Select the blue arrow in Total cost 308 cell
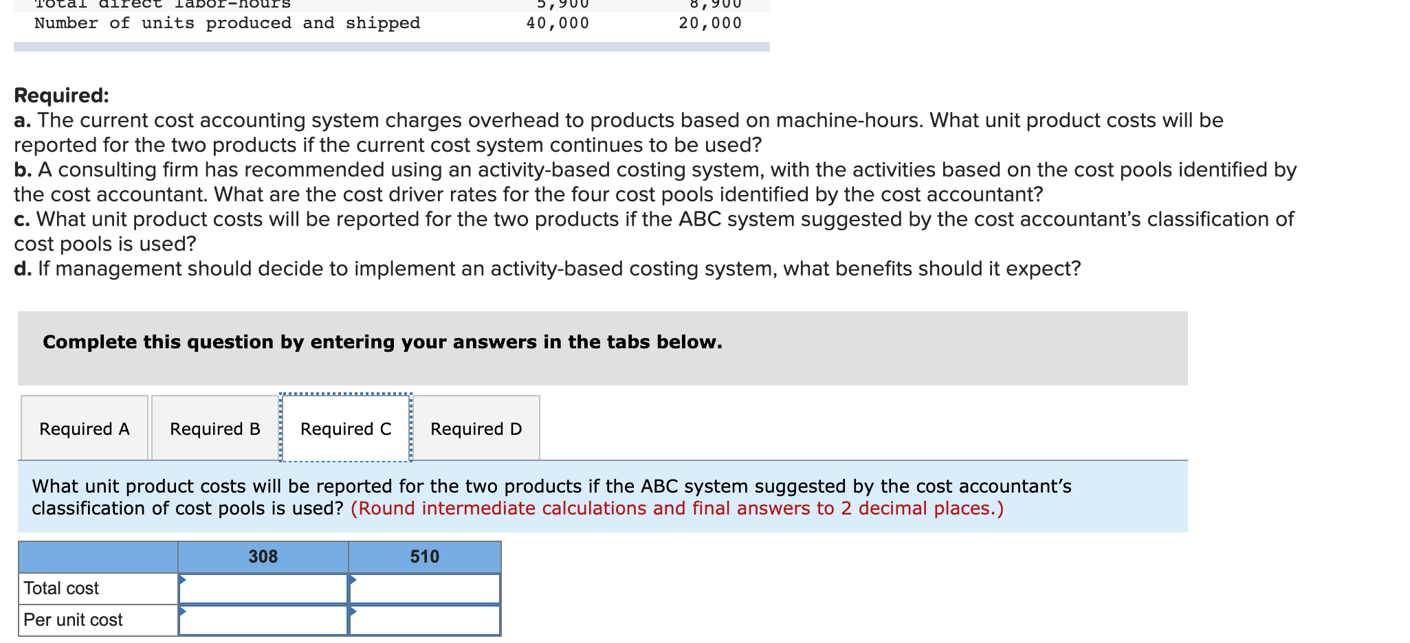The width and height of the screenshot is (1410, 643). tap(183, 580)
